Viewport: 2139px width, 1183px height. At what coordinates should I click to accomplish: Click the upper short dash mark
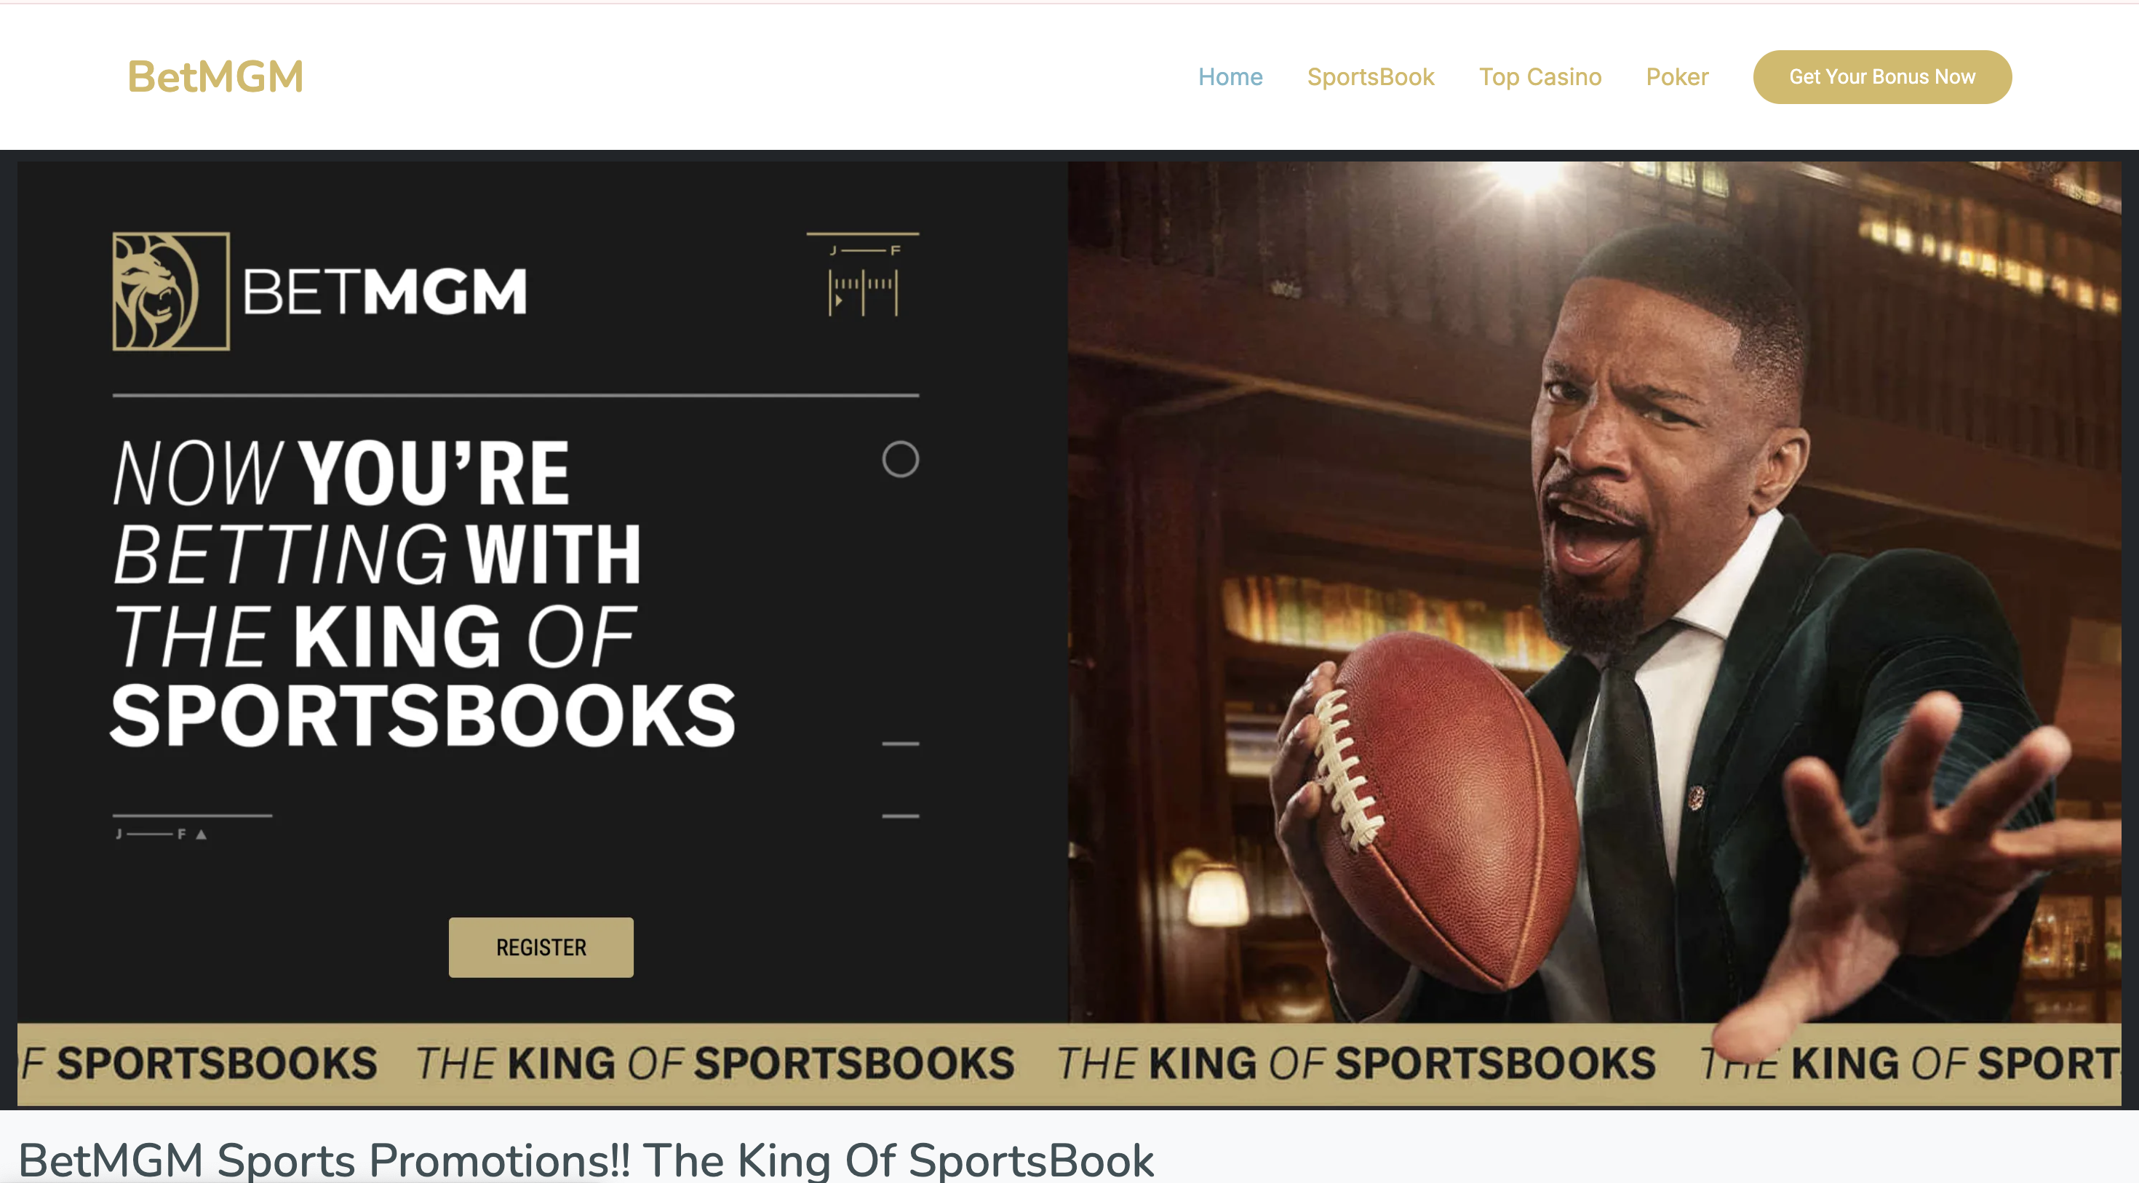coord(900,744)
